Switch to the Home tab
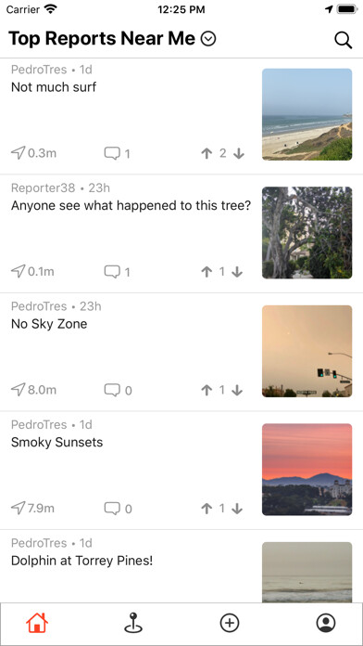Viewport: 363px width, 646px height. (x=37, y=623)
